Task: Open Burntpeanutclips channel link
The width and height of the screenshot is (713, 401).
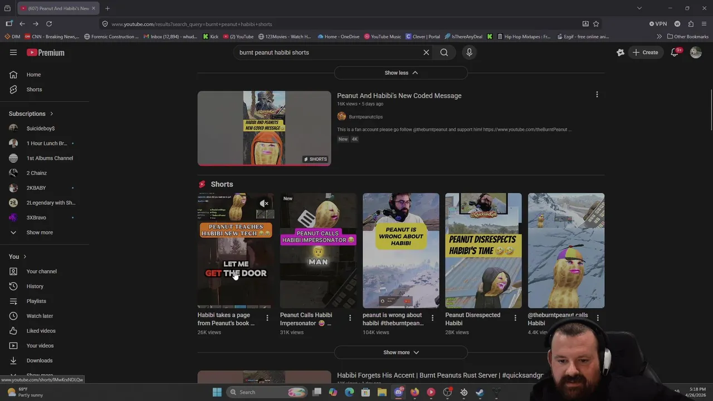Action: click(x=365, y=117)
